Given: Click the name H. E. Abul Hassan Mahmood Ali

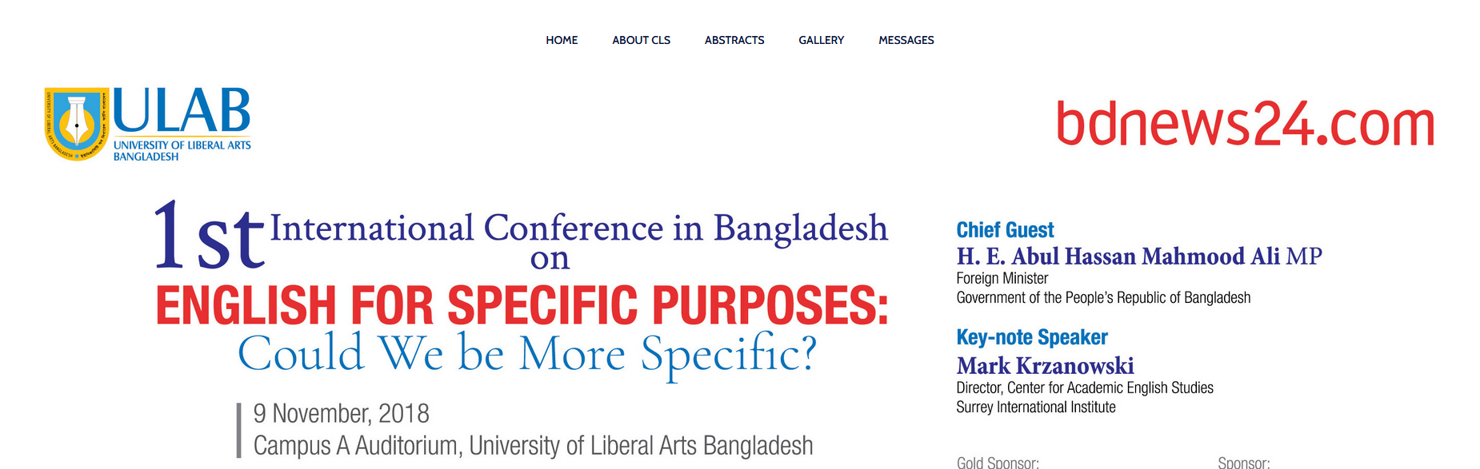Looking at the screenshot, I should point(1118,256).
